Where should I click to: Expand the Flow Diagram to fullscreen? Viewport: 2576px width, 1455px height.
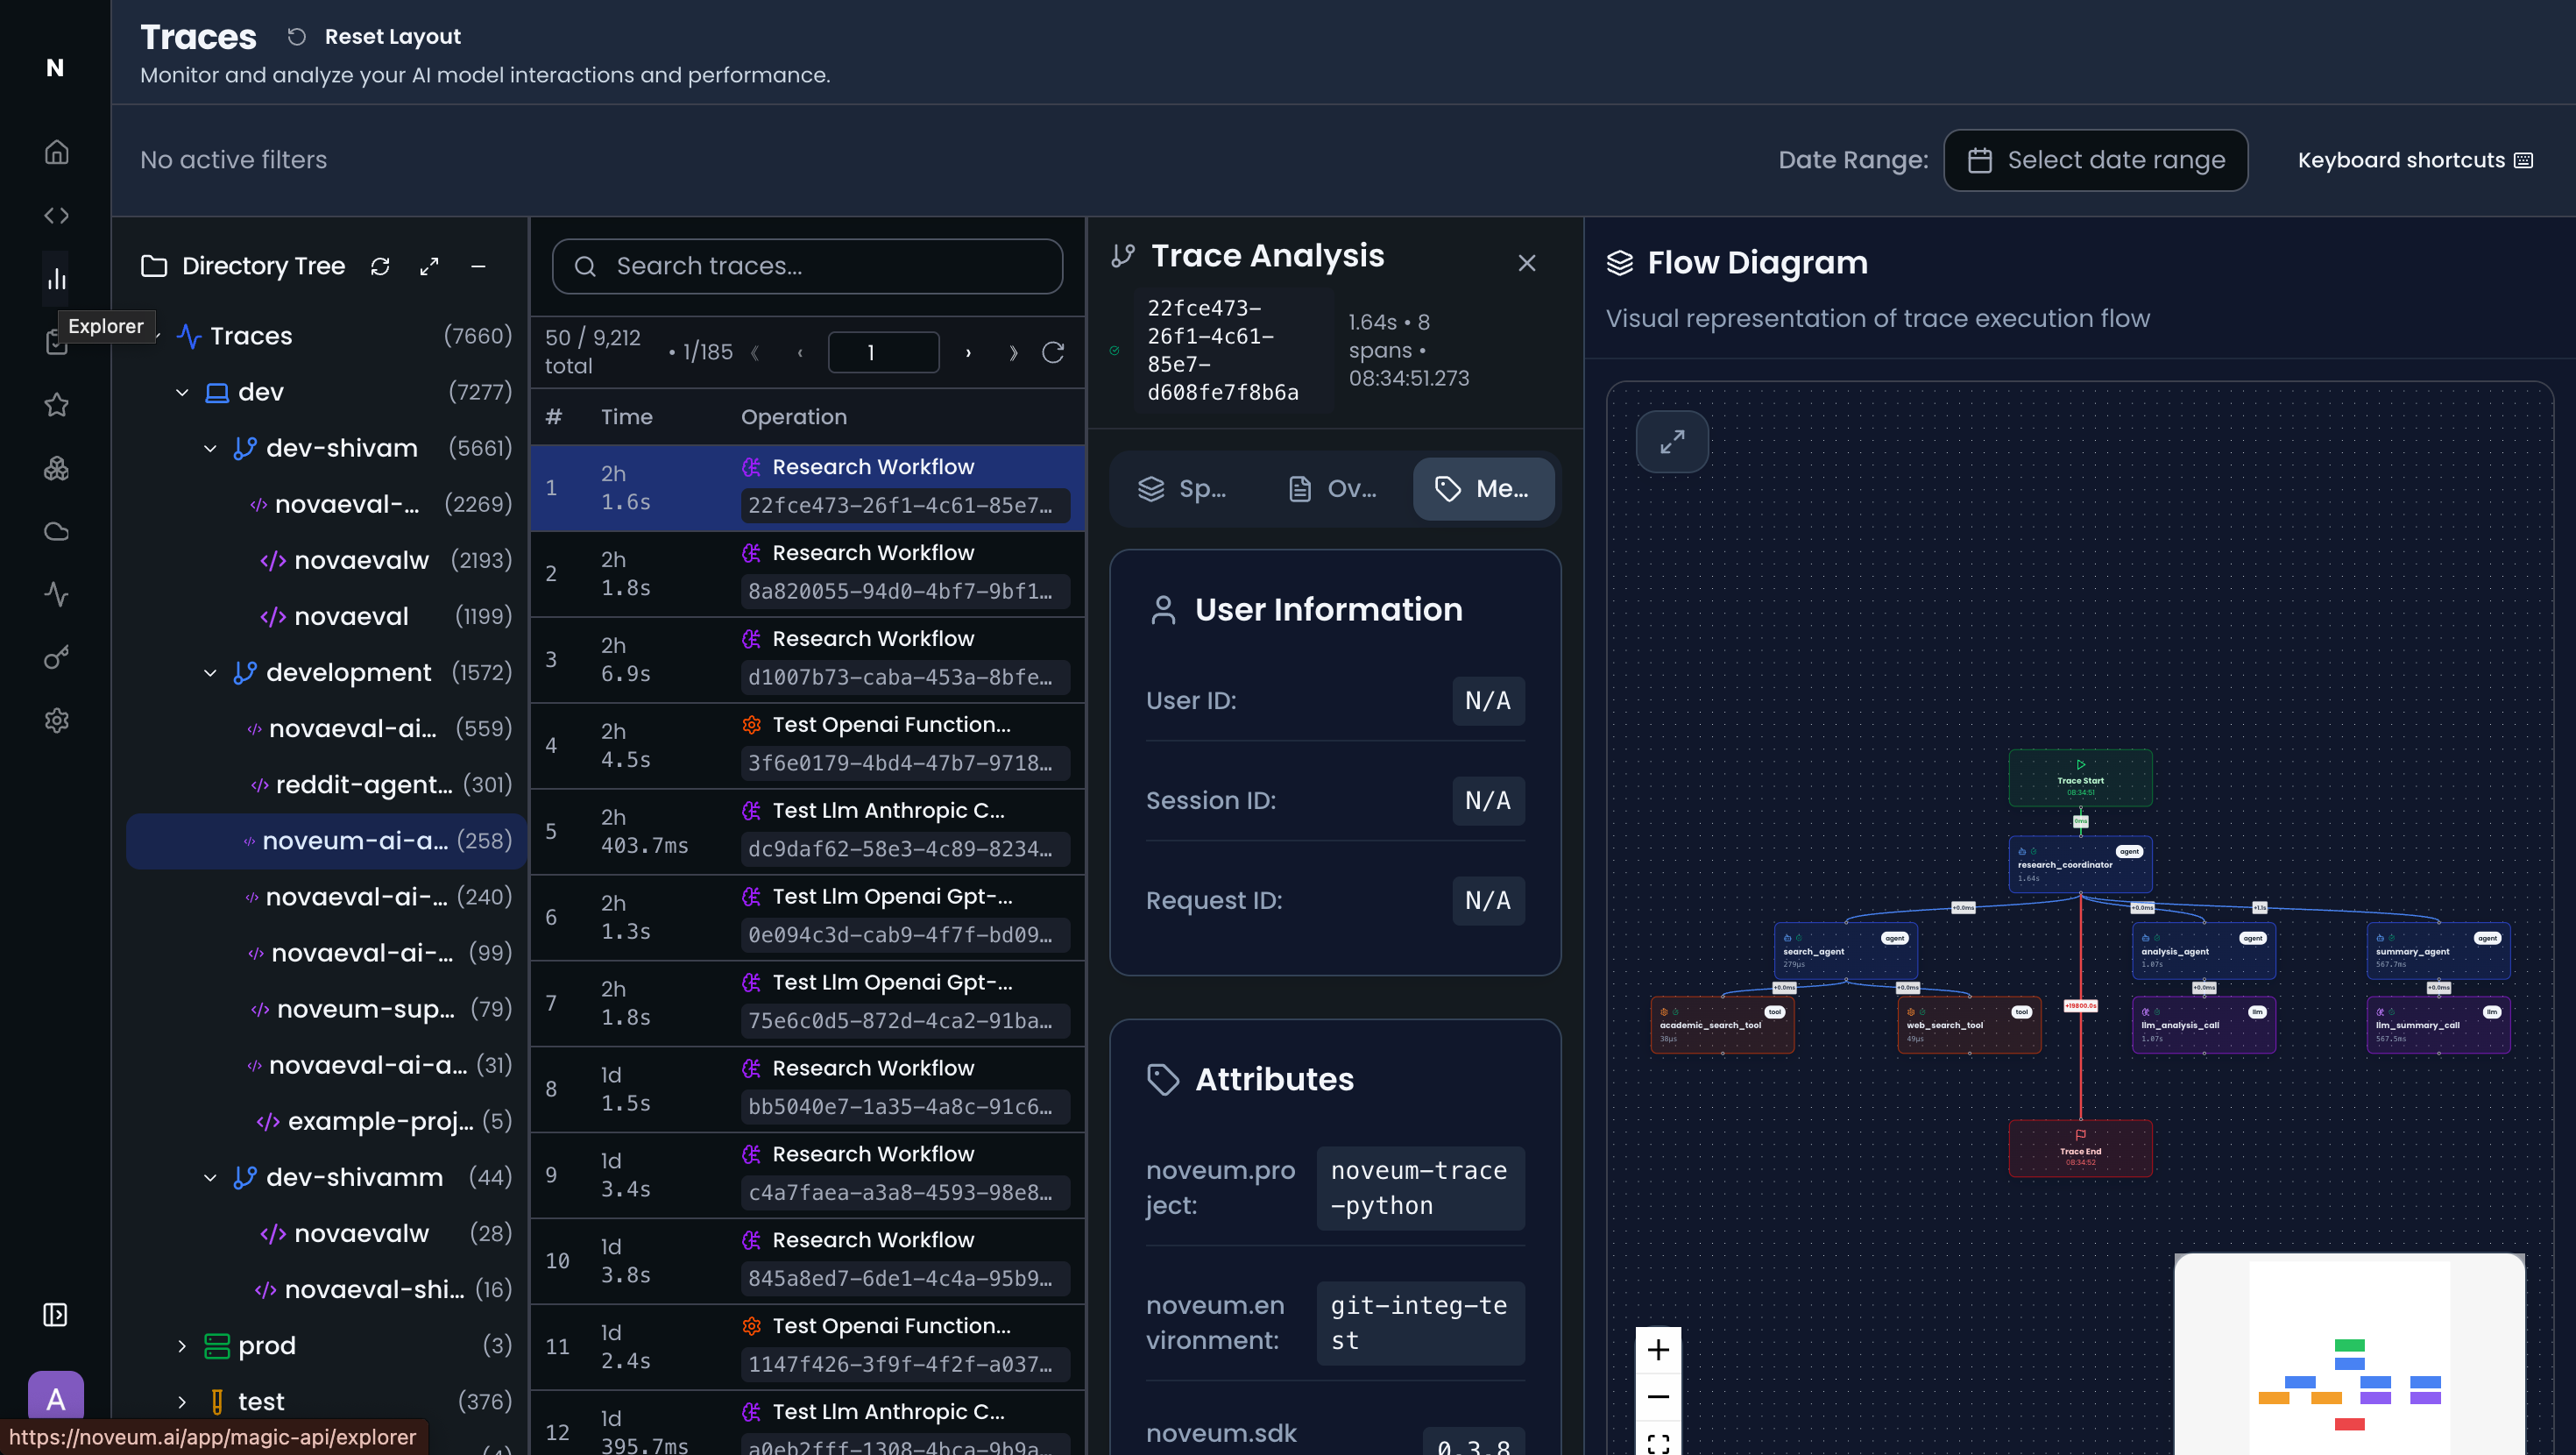pyautogui.click(x=1672, y=441)
